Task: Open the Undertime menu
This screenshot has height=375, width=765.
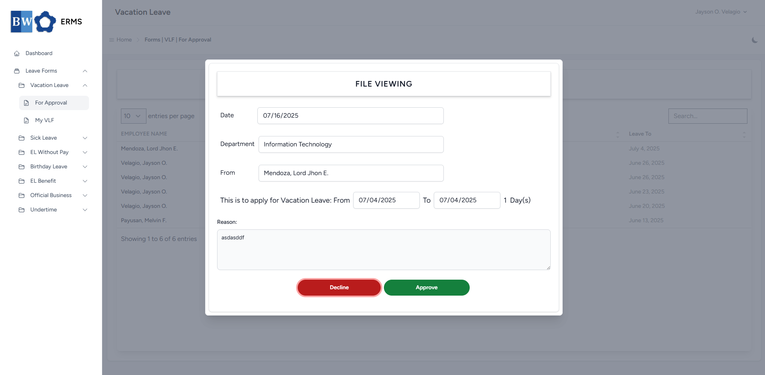Action: point(53,210)
